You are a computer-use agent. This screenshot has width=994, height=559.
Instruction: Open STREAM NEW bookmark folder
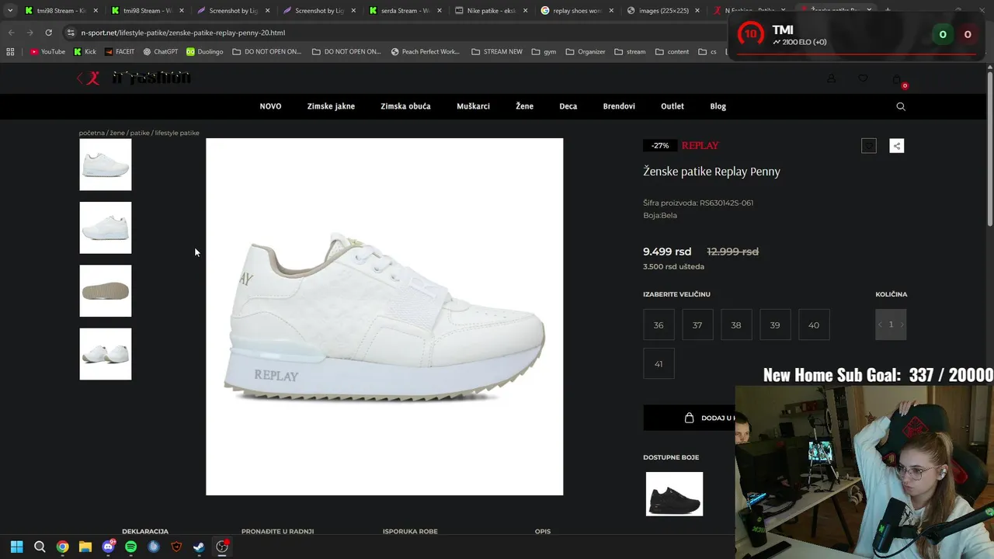click(x=497, y=52)
